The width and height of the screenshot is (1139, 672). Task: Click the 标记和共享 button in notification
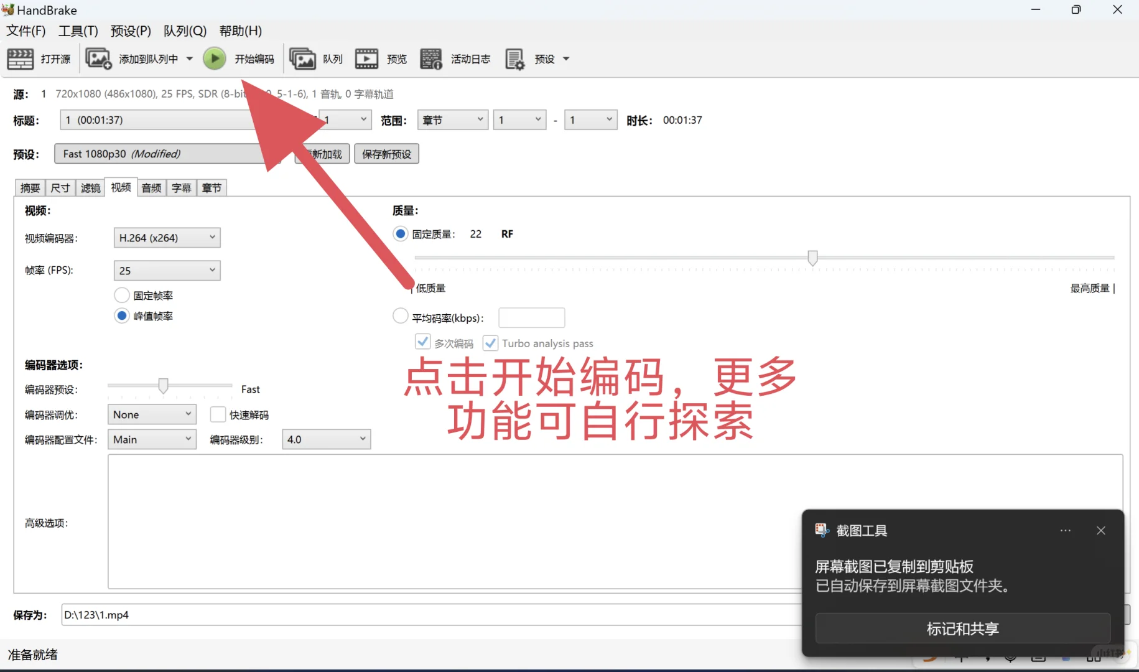[x=963, y=628]
